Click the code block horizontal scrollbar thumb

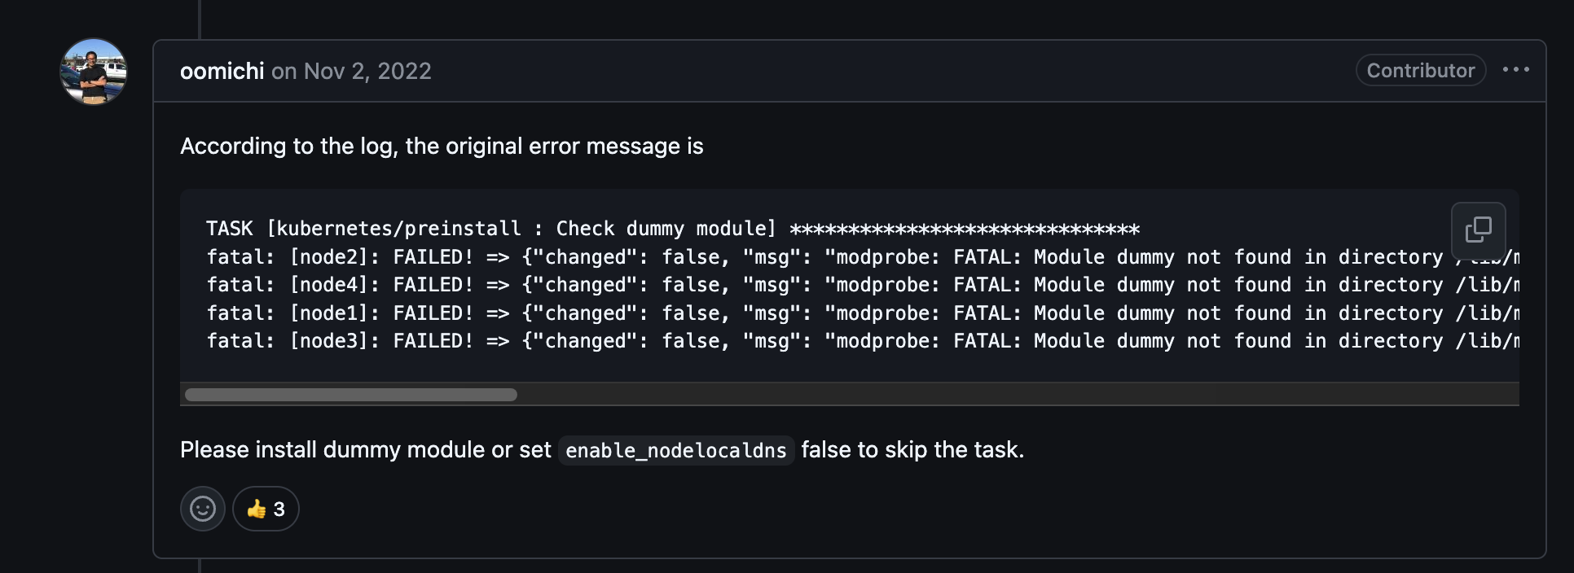(351, 395)
